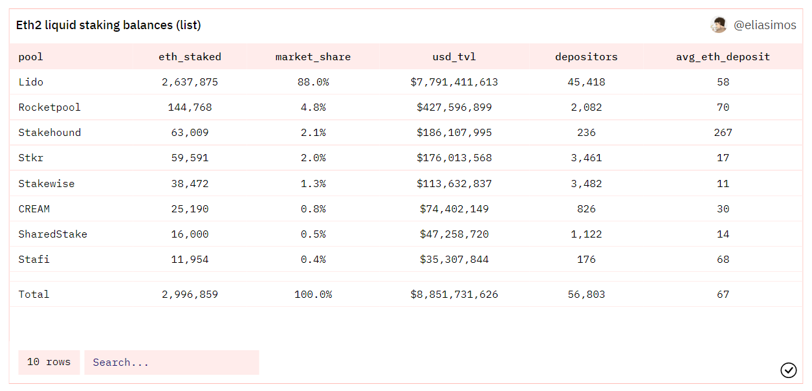This screenshot has width=812, height=391.
Task: Click the average deposit value 17
Action: [723, 158]
